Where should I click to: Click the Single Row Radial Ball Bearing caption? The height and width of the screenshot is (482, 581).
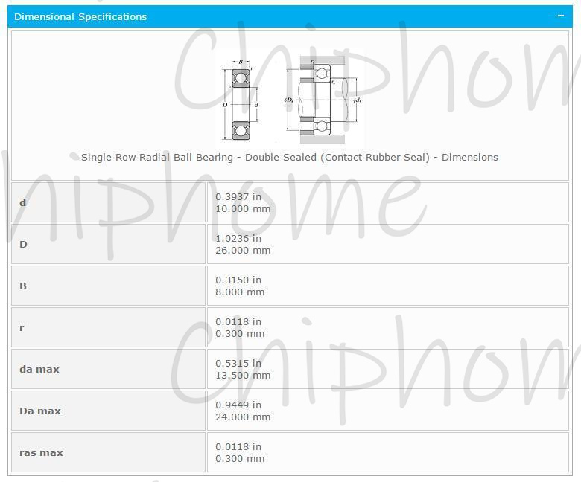(289, 157)
